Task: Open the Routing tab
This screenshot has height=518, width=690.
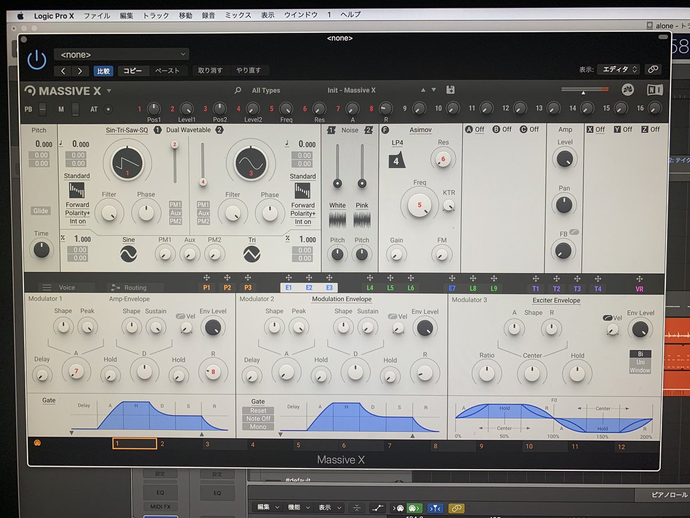Action: 135,287
